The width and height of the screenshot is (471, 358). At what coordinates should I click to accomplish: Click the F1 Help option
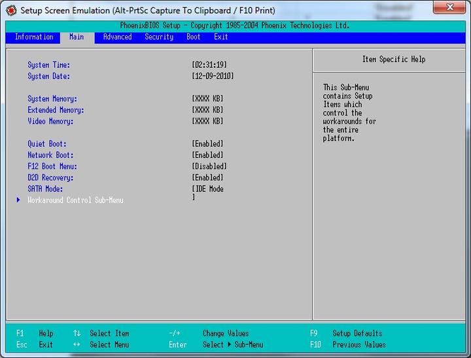tap(36, 333)
